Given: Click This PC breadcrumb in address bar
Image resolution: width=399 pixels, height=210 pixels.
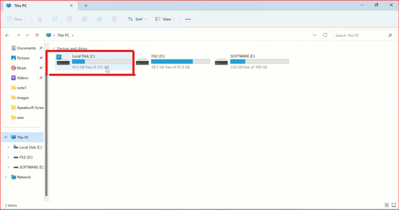Looking at the screenshot, I should point(64,35).
